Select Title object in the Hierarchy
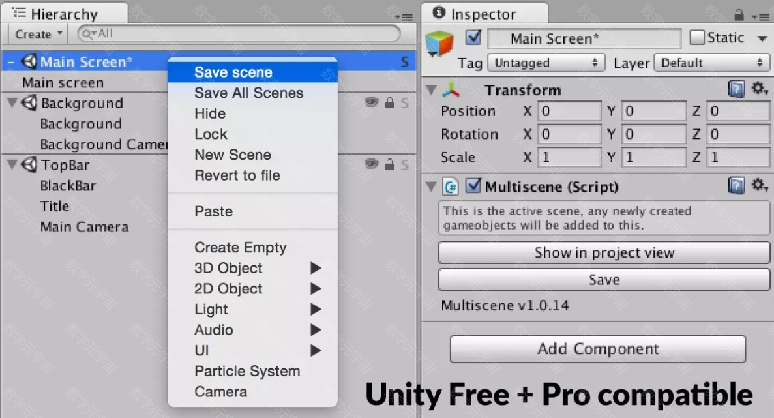Viewport: 774px width, 418px height. (x=55, y=206)
